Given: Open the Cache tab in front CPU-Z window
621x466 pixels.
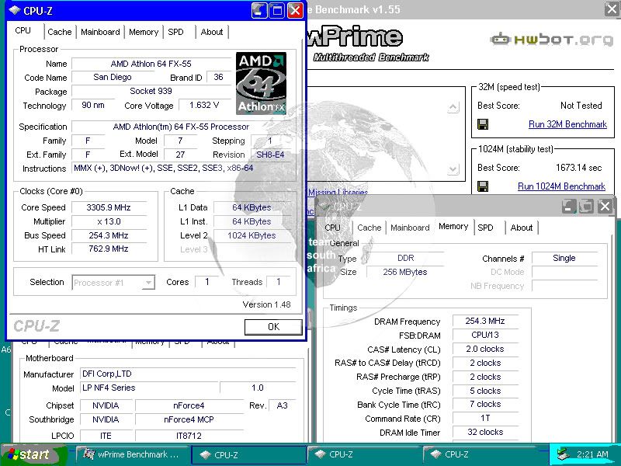Looking at the screenshot, I should (60, 32).
